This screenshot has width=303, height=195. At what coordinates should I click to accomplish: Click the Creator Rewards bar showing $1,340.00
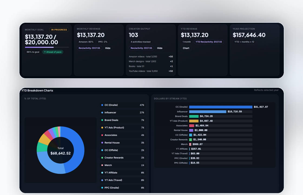(x=190, y=139)
